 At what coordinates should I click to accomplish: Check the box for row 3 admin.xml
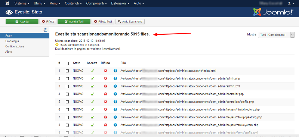(x=67, y=87)
